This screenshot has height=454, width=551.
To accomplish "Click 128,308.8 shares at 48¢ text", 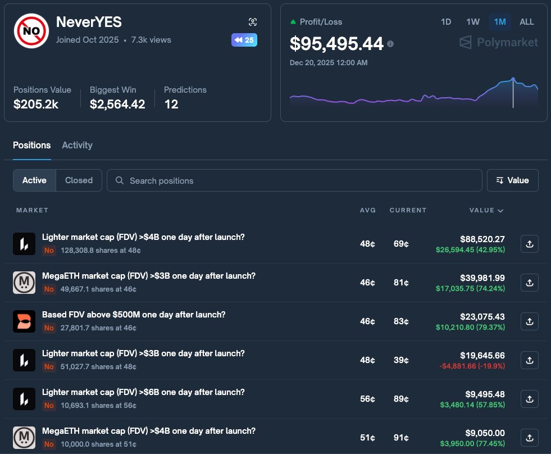I will click(x=101, y=251).
